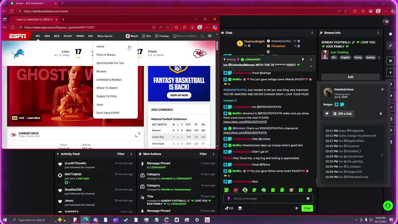The width and height of the screenshot is (398, 224).
Task: Click ESPN address bar URL
Action: [x=59, y=27]
